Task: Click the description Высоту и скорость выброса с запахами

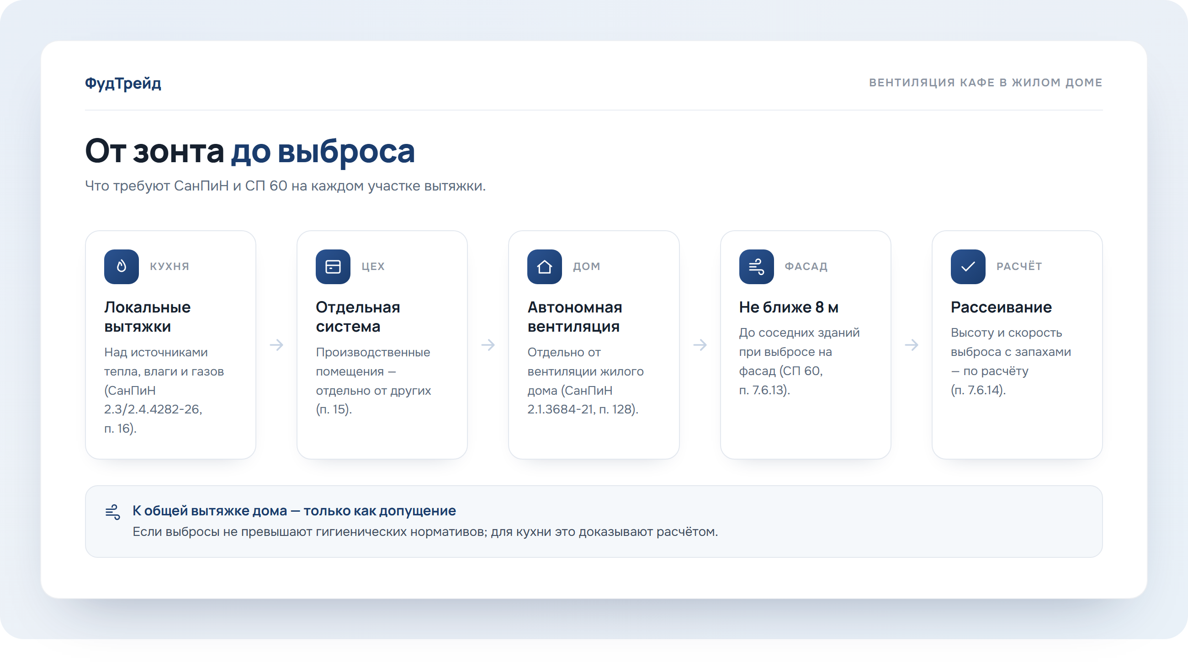Action: click(x=1011, y=361)
